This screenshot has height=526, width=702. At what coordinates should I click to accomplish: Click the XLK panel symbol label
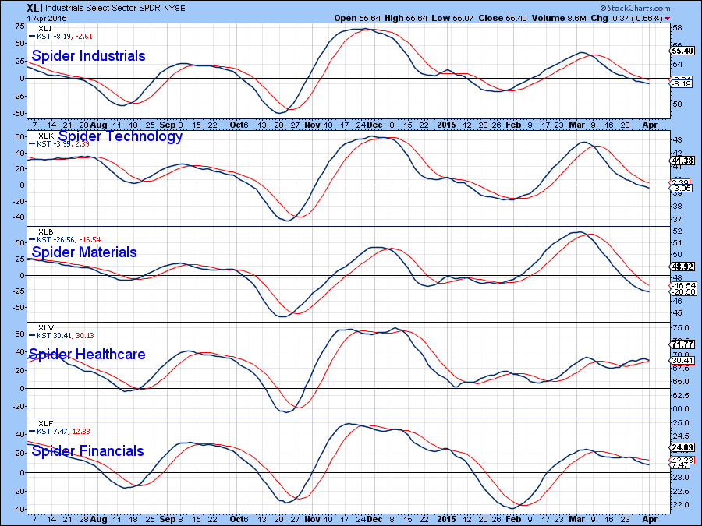46,136
